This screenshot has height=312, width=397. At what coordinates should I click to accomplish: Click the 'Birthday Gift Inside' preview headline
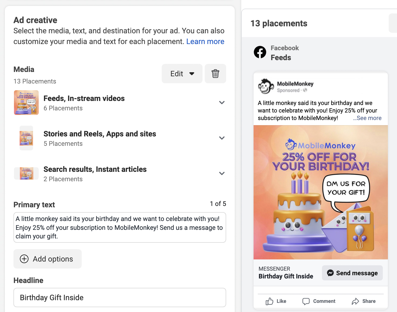[x=286, y=276]
